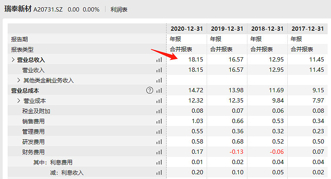Viewport: 331px width, 179px height.
Task: Expand the 营业总收入 row
Action: [13, 60]
